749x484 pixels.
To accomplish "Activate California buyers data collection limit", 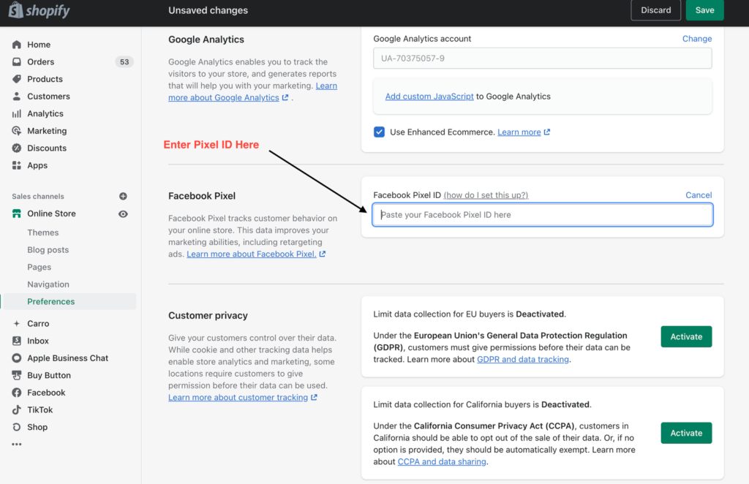I will click(x=686, y=433).
